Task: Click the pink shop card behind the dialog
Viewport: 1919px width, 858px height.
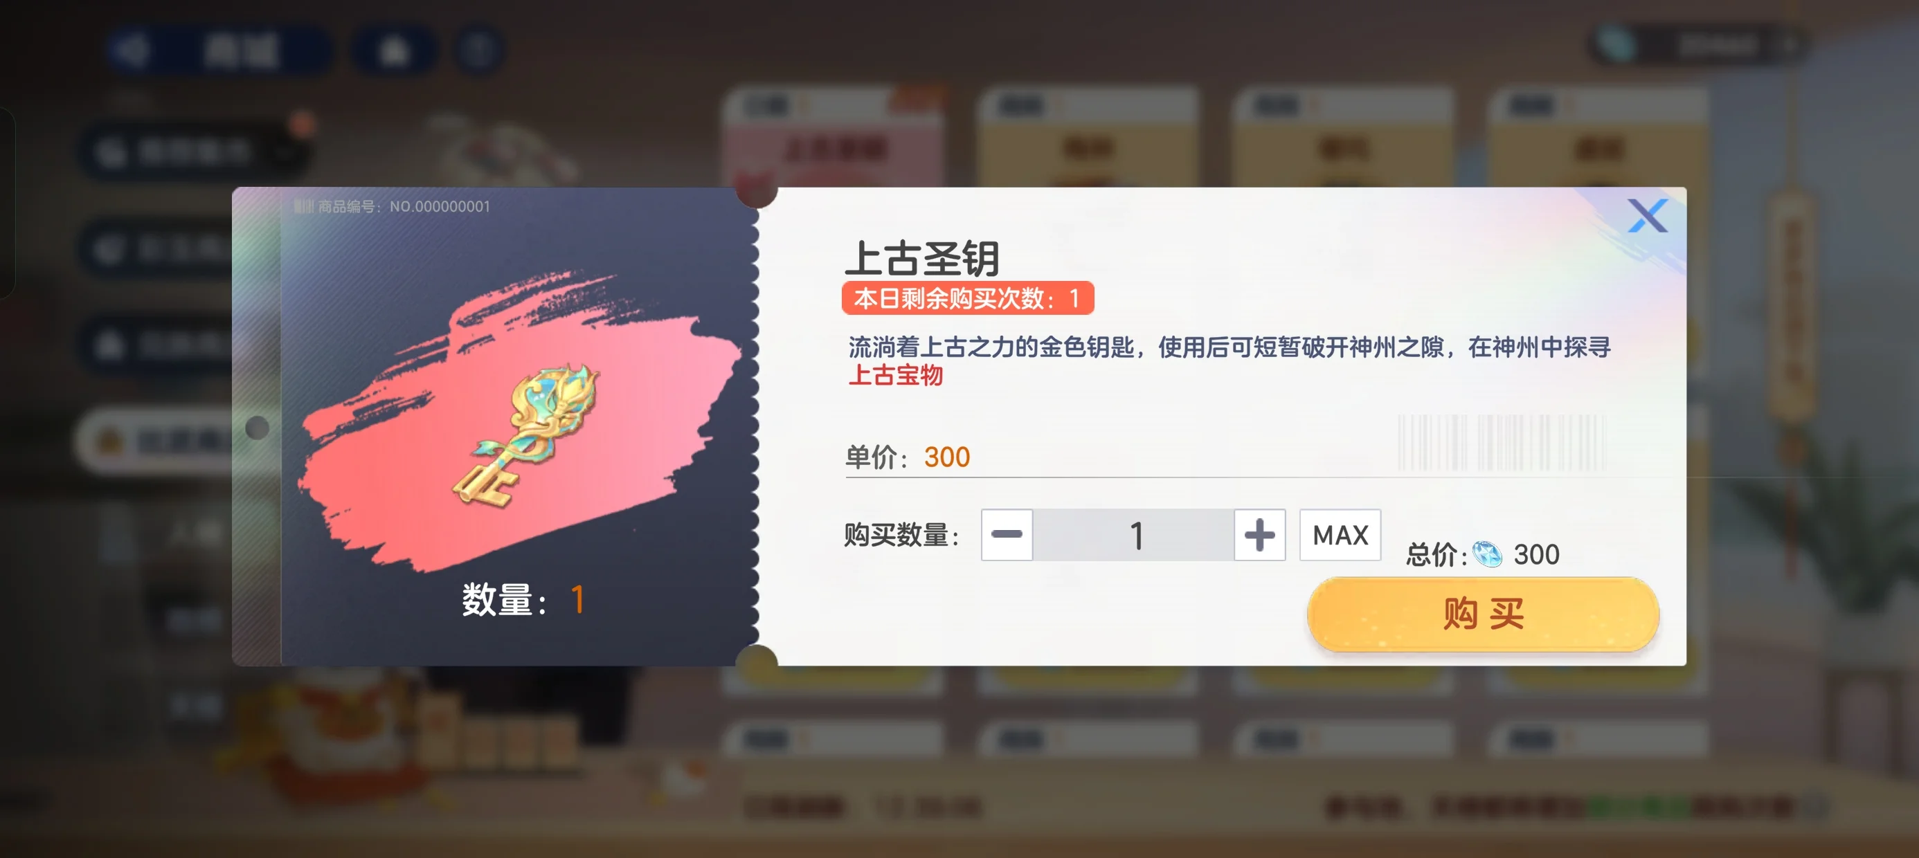Action: (x=833, y=138)
